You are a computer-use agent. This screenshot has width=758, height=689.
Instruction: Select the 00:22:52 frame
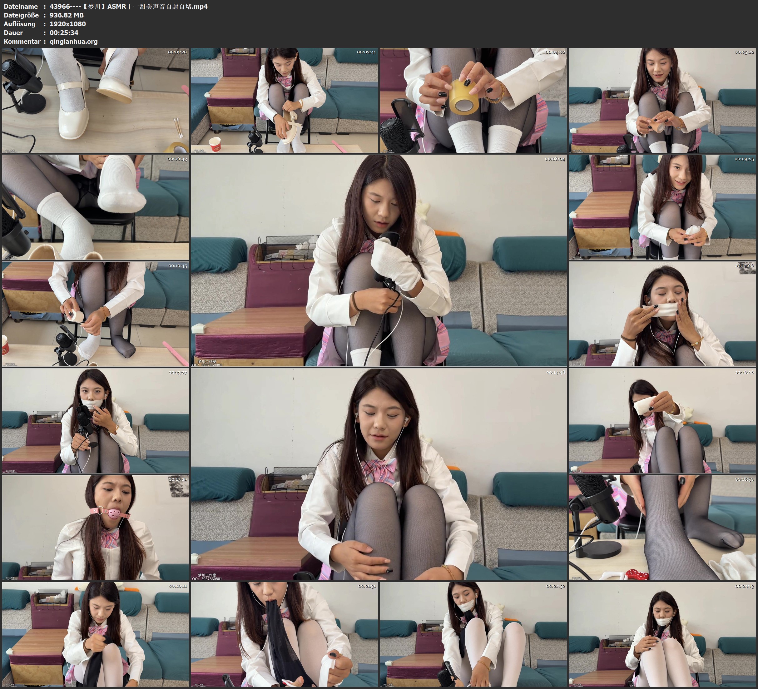coord(473,634)
